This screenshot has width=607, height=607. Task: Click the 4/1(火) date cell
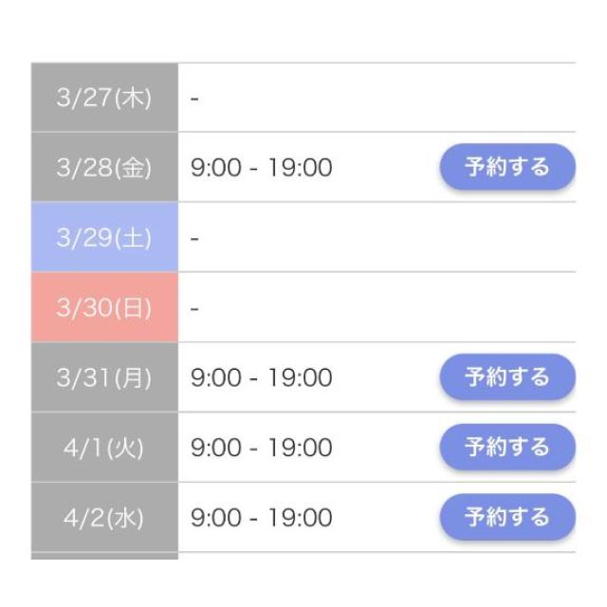[104, 447]
